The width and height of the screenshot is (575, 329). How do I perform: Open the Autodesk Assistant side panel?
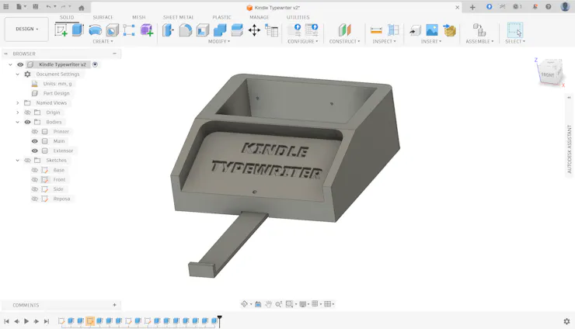(x=570, y=149)
